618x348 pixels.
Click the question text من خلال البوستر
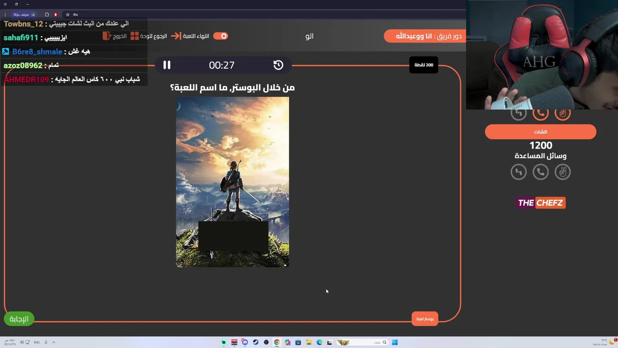pos(232,87)
